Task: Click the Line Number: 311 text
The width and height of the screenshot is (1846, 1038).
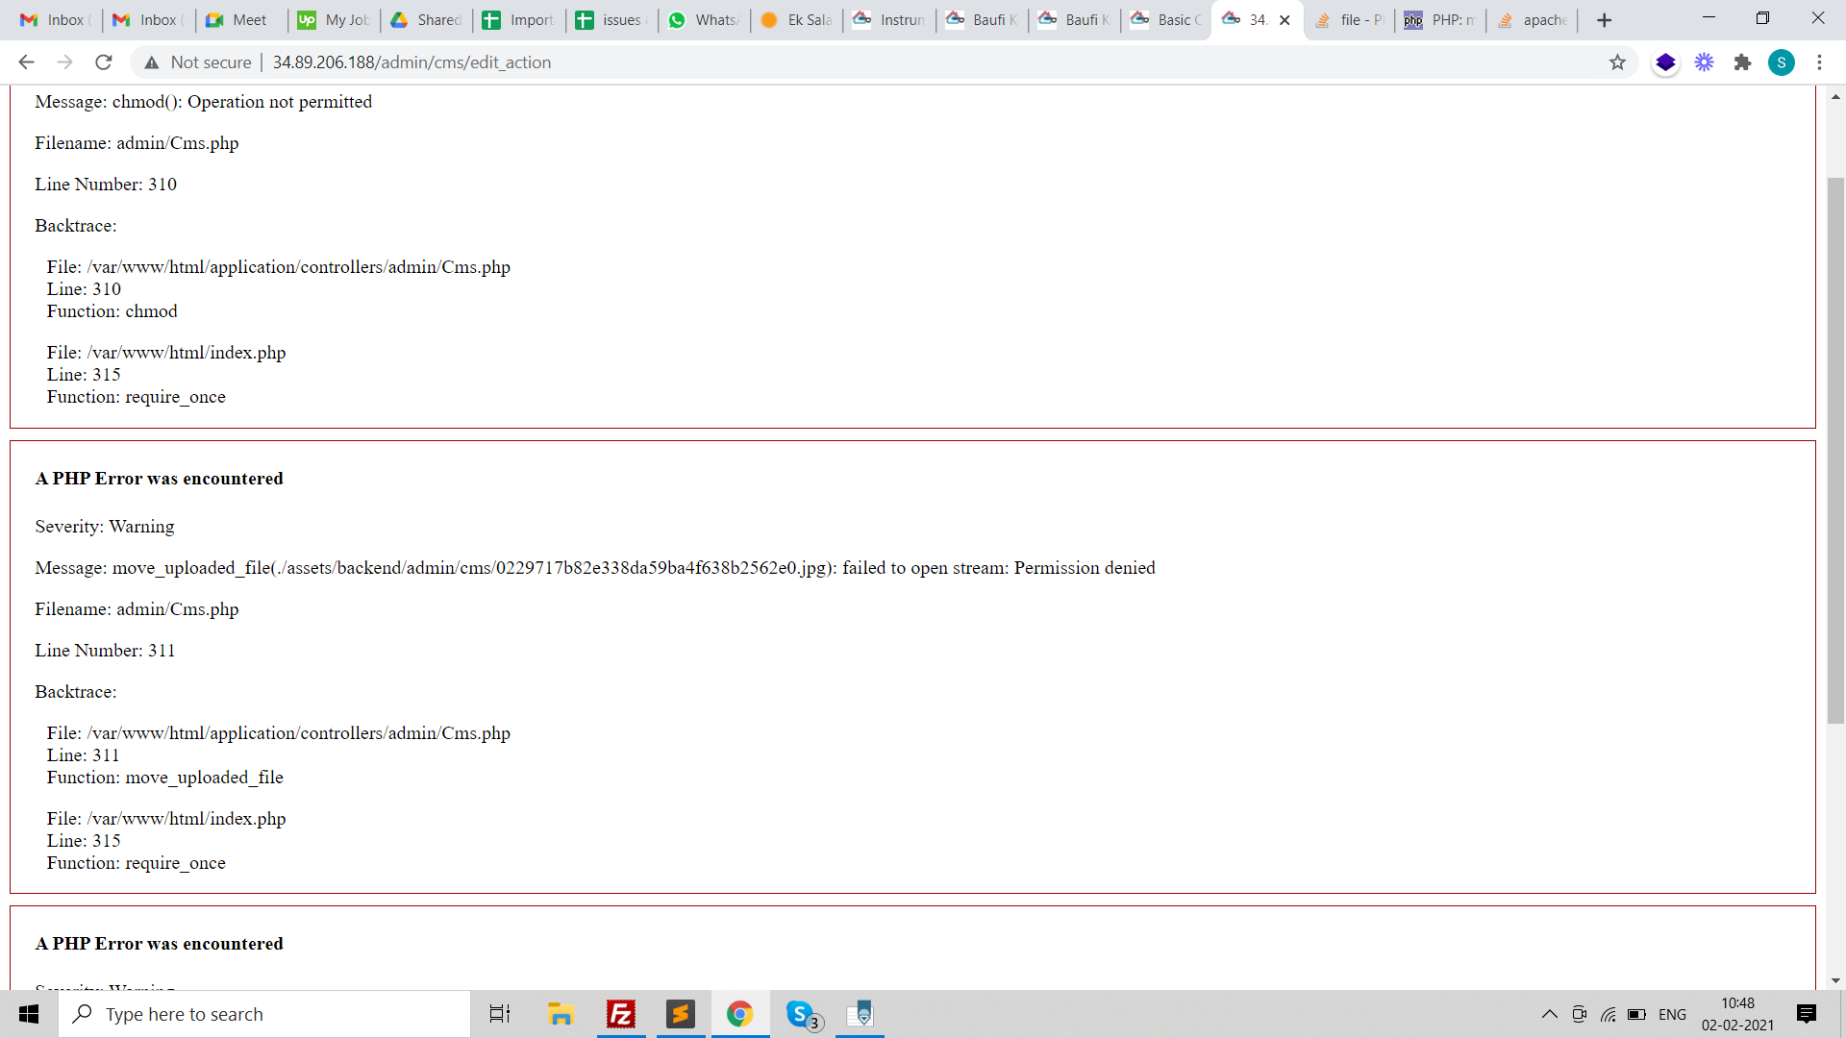Action: click(x=105, y=651)
